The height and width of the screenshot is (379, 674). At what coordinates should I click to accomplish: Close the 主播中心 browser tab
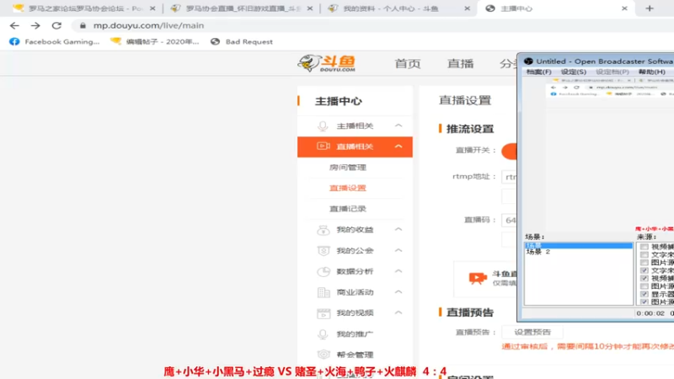coord(624,8)
